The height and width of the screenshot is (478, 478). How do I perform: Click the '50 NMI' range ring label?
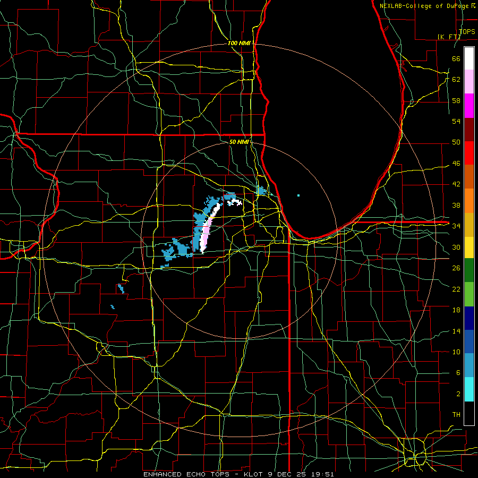click(x=239, y=142)
